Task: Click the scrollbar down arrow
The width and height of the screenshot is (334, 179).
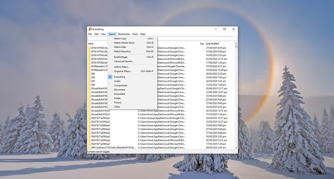Action: coord(236,148)
